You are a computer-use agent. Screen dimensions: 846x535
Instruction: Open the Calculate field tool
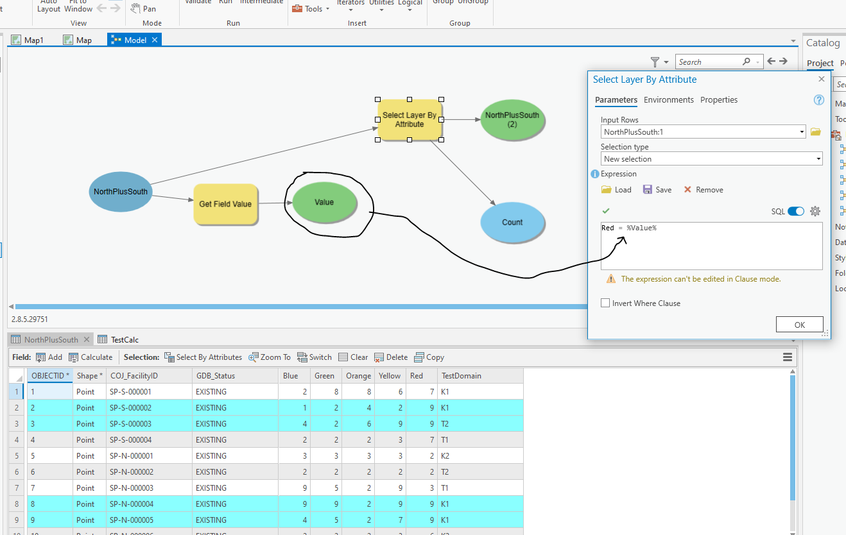pos(91,357)
